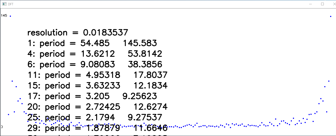Click the amplitude value 145.583

click(x=140, y=43)
